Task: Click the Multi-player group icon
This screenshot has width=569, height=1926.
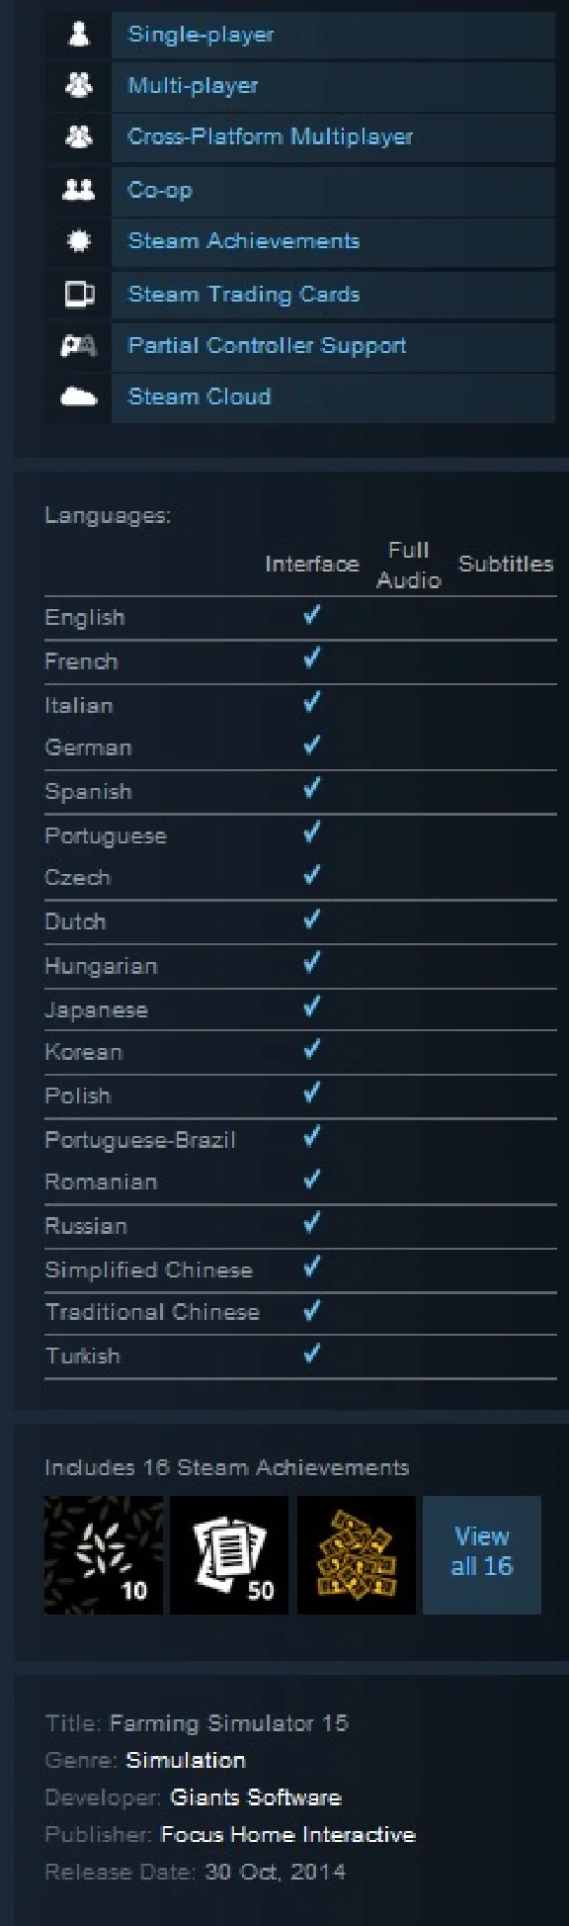Action: pyautogui.click(x=79, y=86)
